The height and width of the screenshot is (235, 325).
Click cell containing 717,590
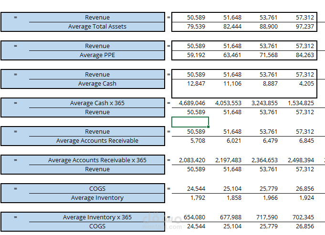click(x=267, y=217)
